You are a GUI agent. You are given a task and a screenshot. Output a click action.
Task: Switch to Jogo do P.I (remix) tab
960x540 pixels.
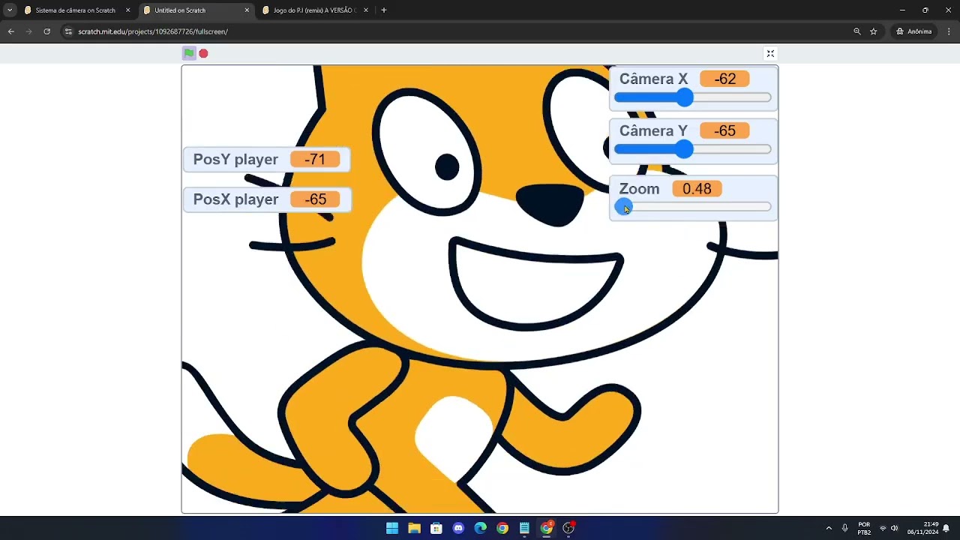click(x=315, y=10)
